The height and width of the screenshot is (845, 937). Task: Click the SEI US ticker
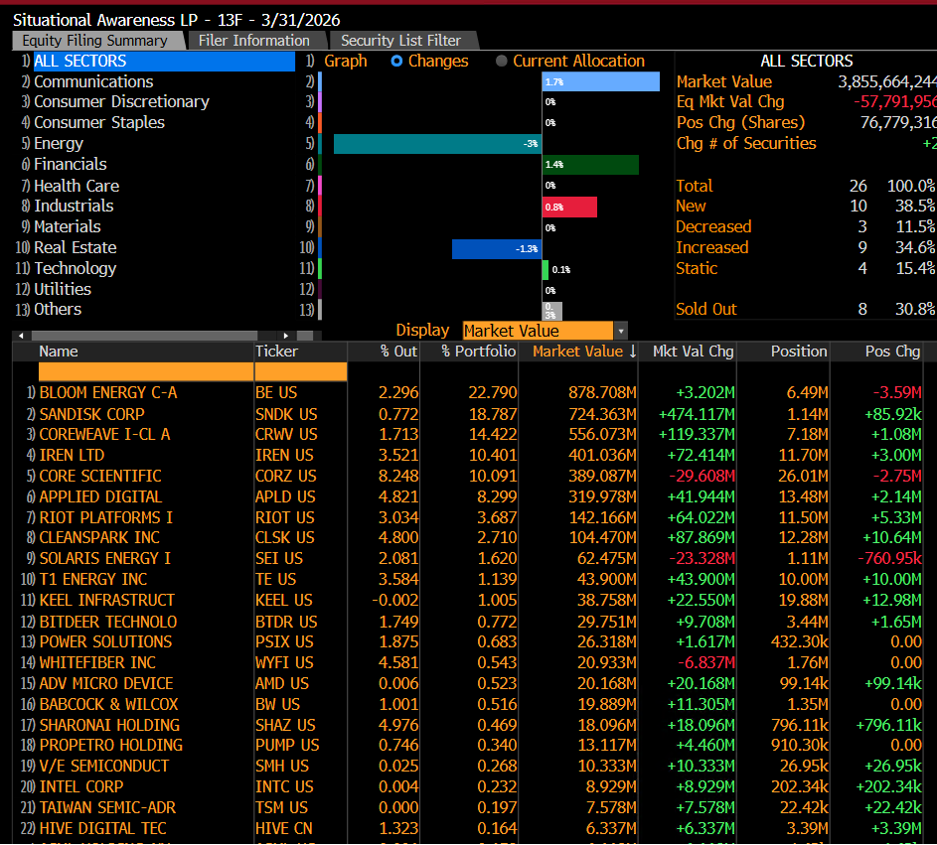pyautogui.click(x=279, y=559)
